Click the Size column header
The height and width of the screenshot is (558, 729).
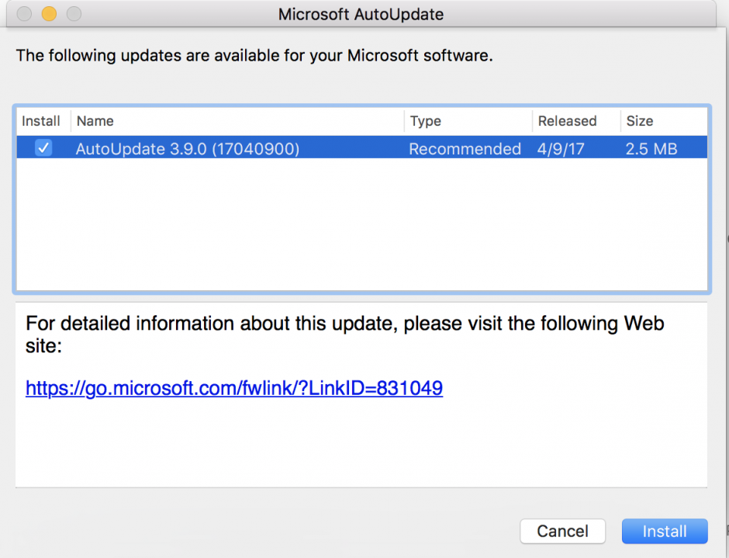[640, 121]
